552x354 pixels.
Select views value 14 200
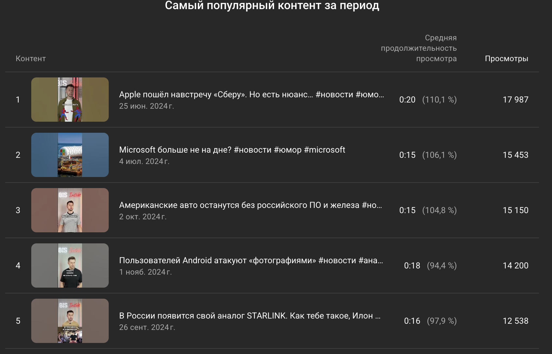(x=516, y=265)
